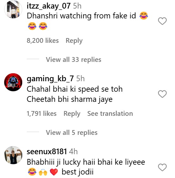The height and width of the screenshot is (178, 175).
Task: Expand View all 5 replies
Action: click(72, 132)
